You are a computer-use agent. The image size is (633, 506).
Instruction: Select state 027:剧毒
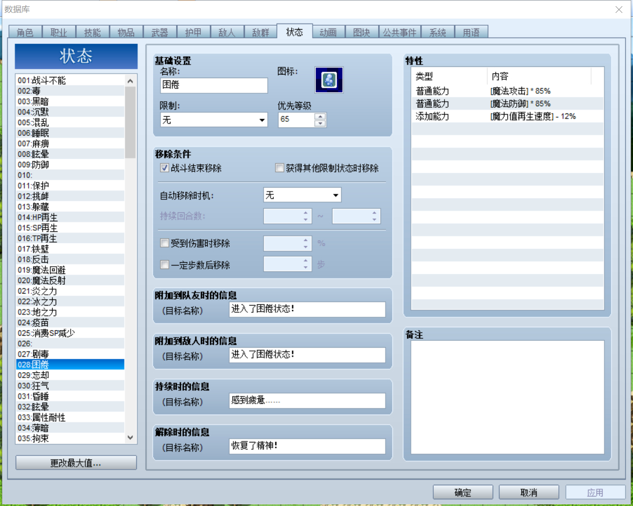[70, 354]
